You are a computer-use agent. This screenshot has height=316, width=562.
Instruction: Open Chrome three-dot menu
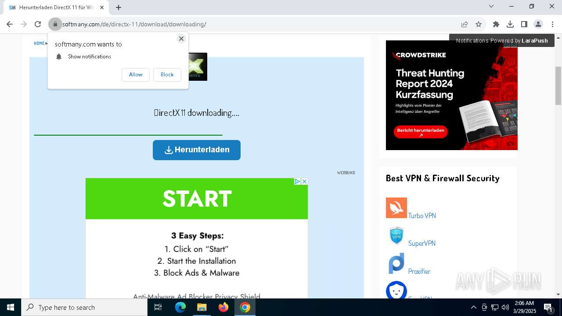pyautogui.click(x=552, y=24)
